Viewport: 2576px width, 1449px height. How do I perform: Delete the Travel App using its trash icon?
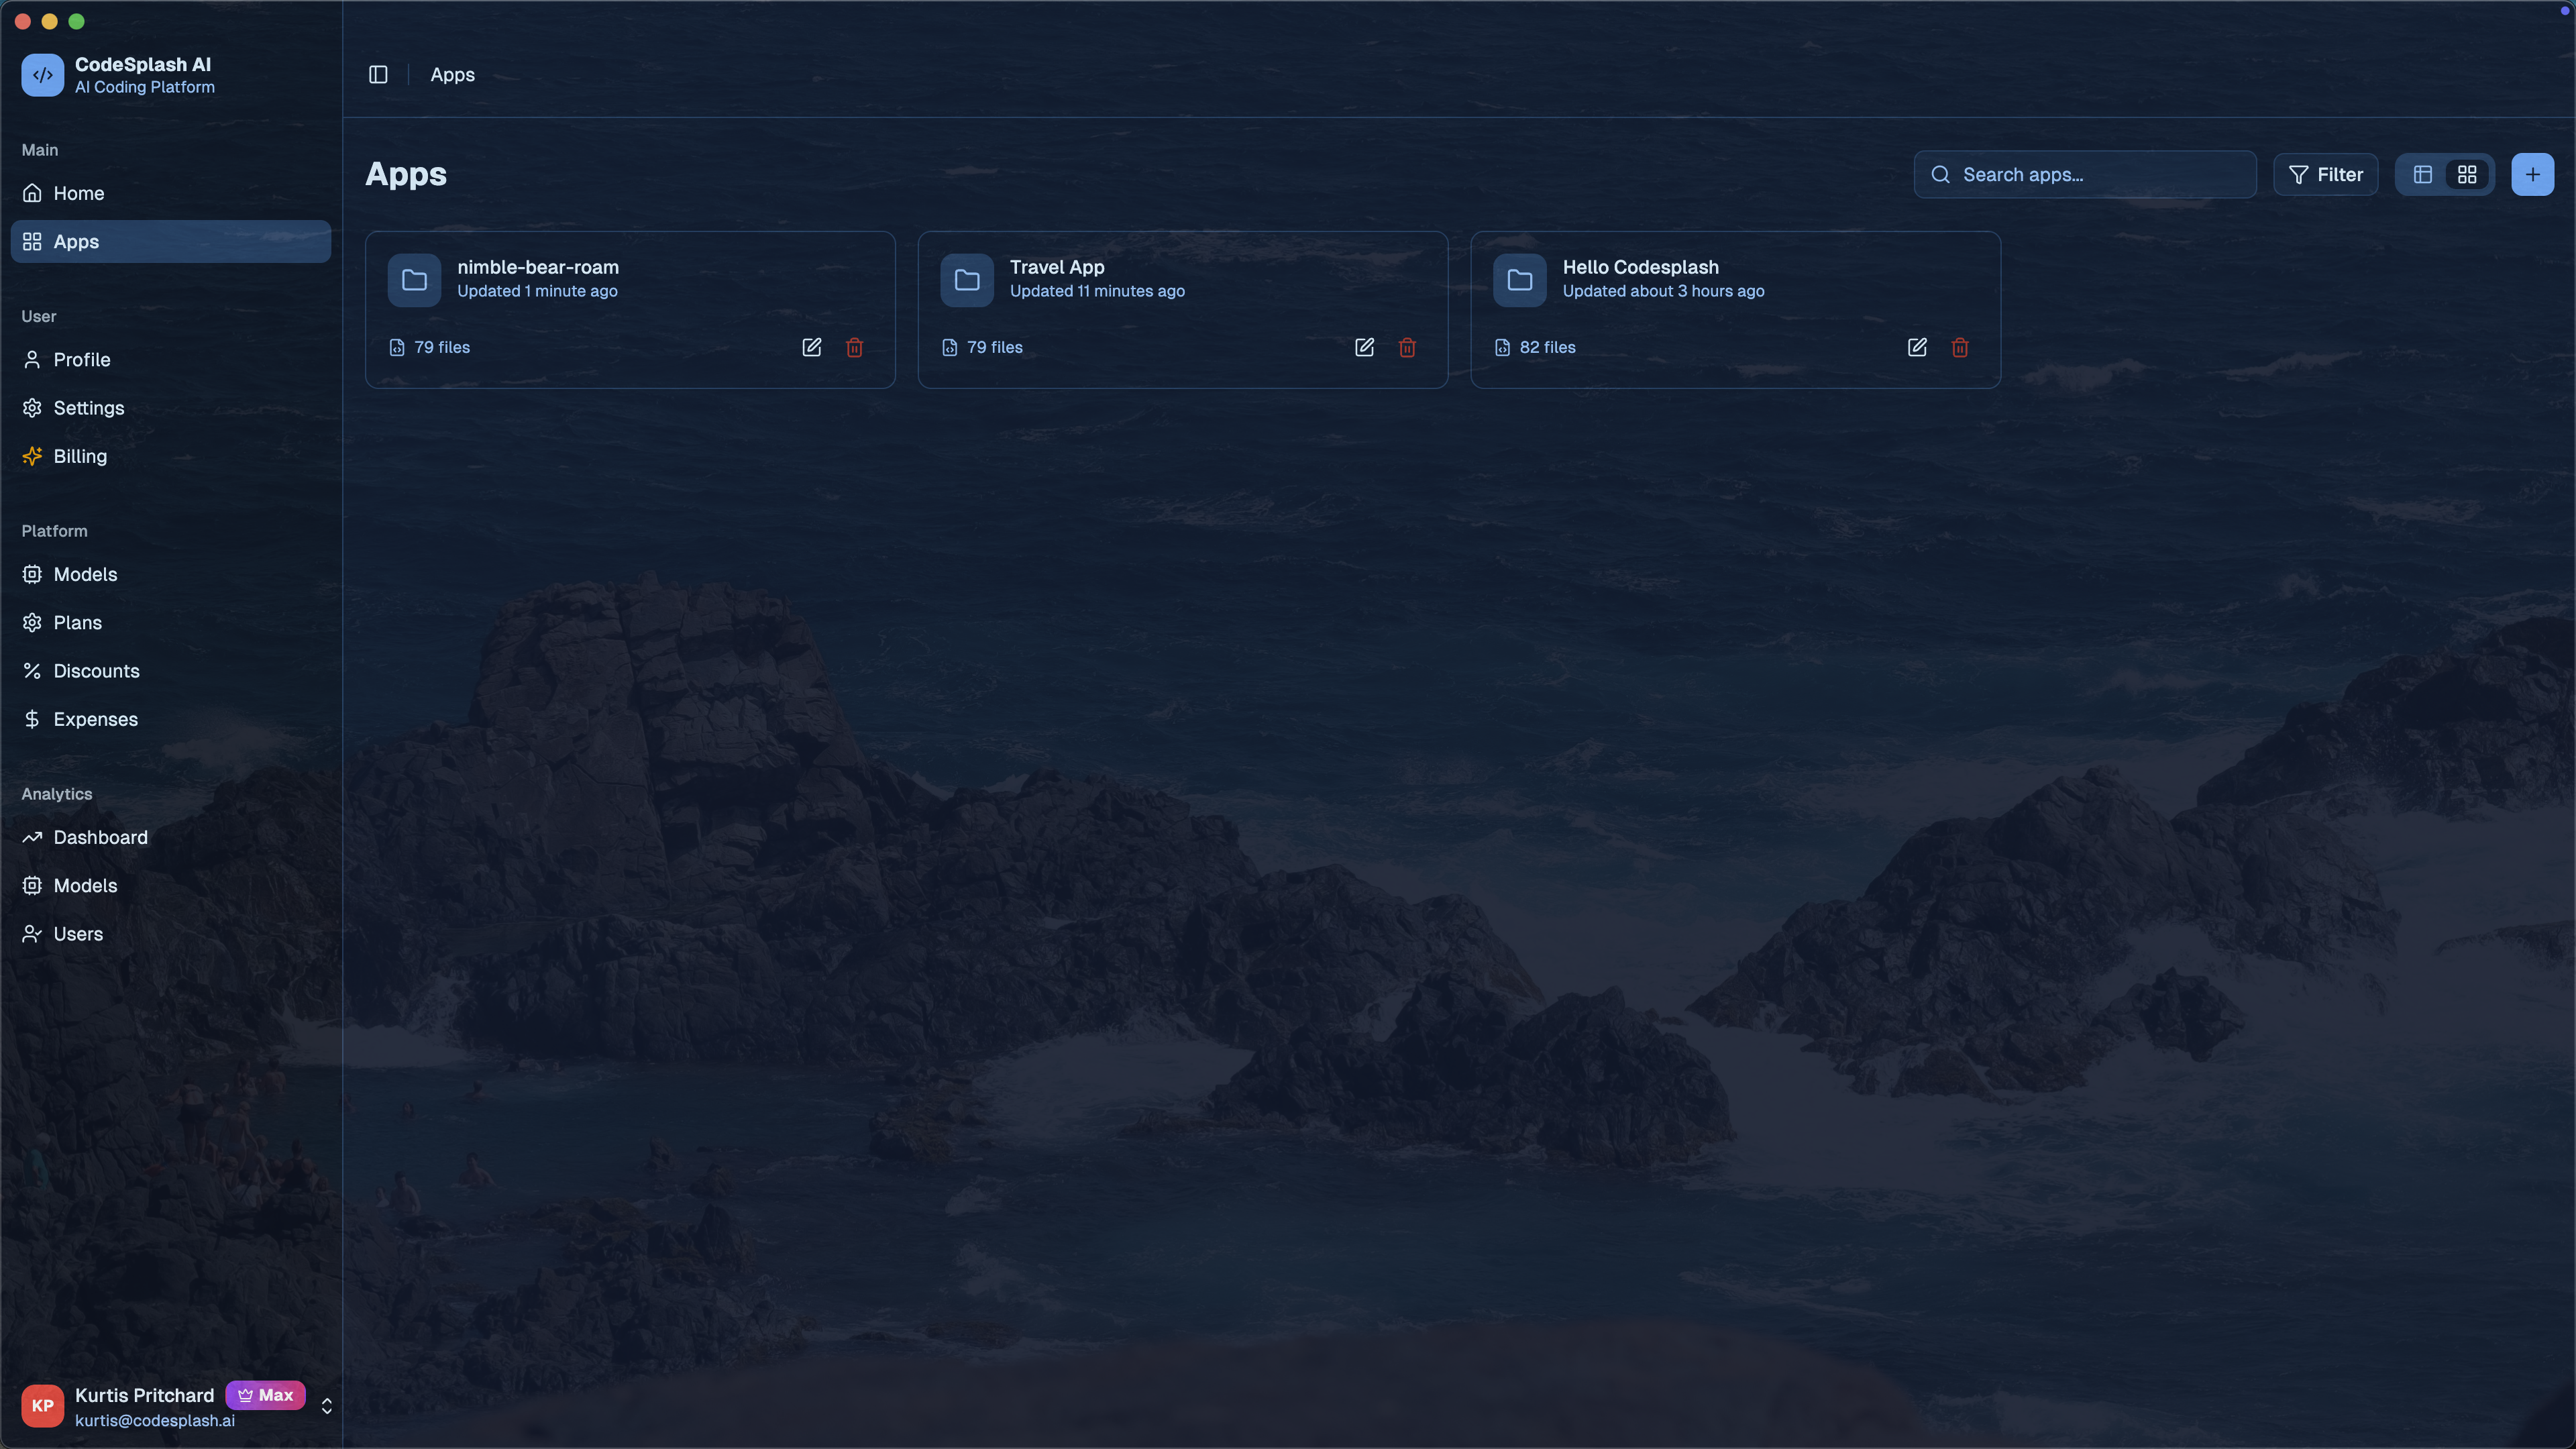1407,347
